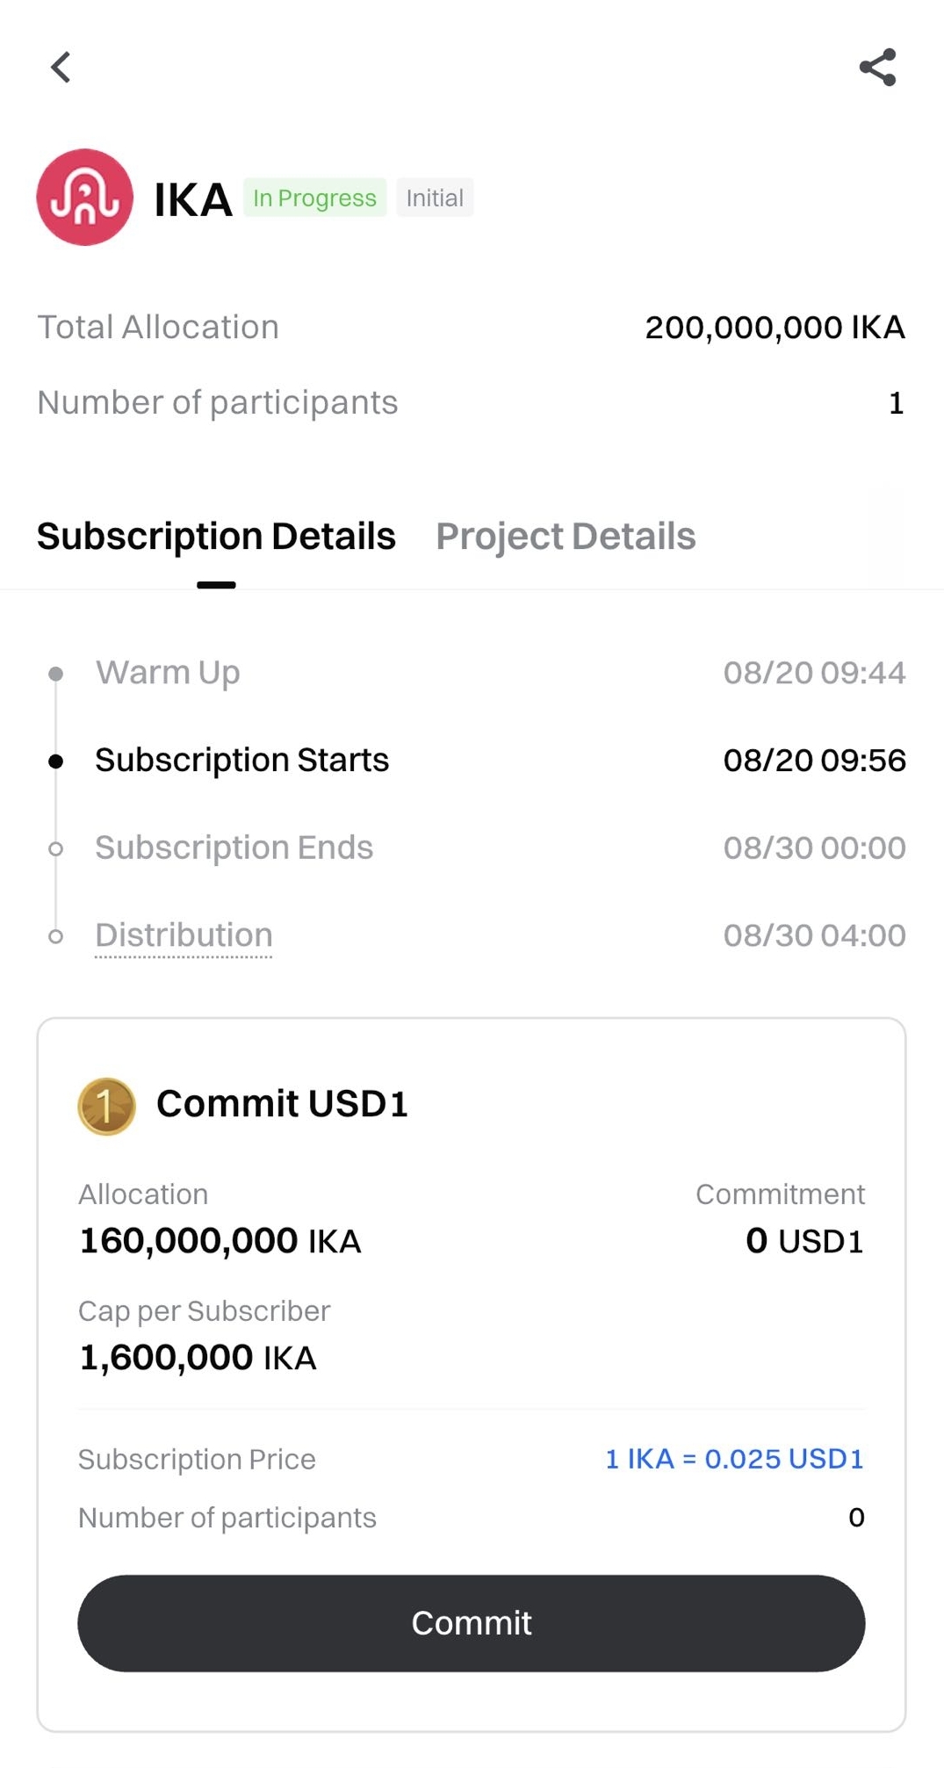Tap the In Progress status badge
This screenshot has width=944, height=1768.
[314, 198]
